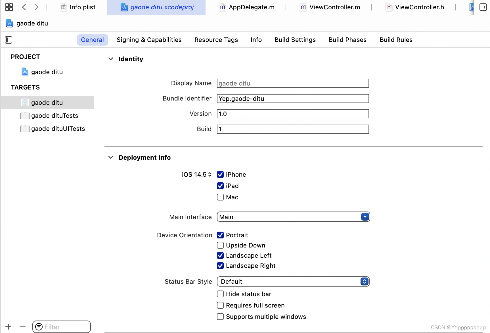The image size is (490, 333).
Task: Click the AppDelegate.m file icon
Action: point(223,7)
